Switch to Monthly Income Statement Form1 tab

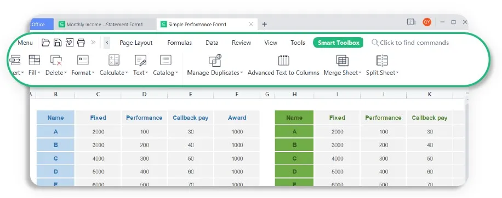(x=105, y=24)
